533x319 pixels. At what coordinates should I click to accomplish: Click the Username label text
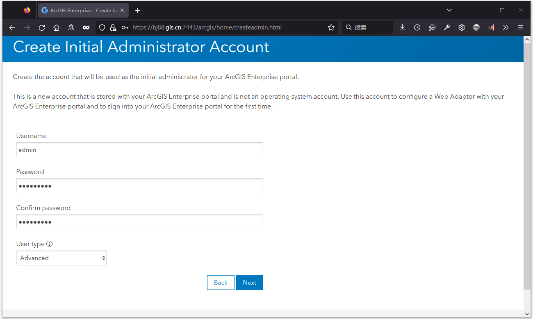[x=32, y=136]
